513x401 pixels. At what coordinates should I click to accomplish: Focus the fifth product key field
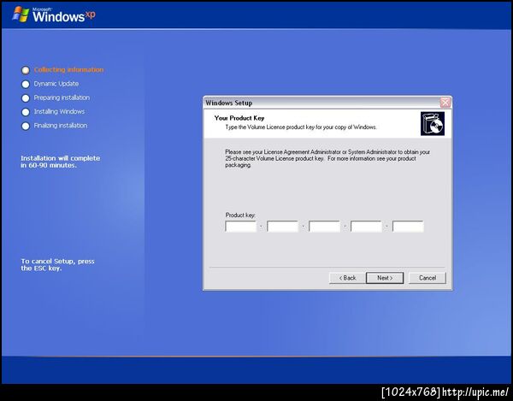click(x=408, y=227)
